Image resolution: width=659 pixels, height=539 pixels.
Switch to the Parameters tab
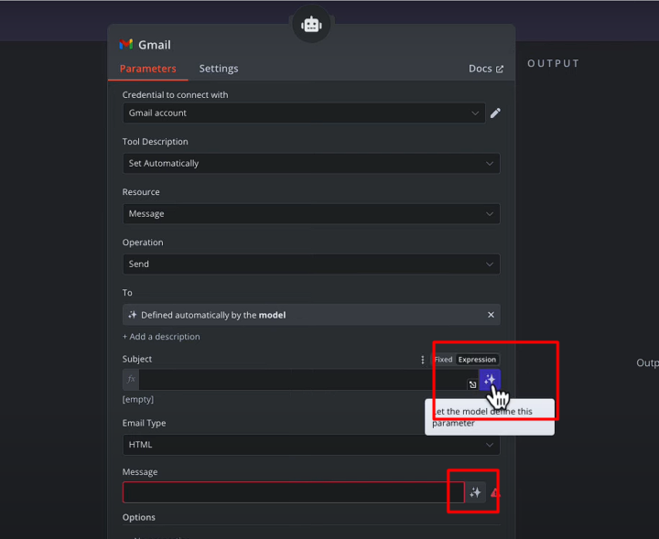[x=148, y=69]
